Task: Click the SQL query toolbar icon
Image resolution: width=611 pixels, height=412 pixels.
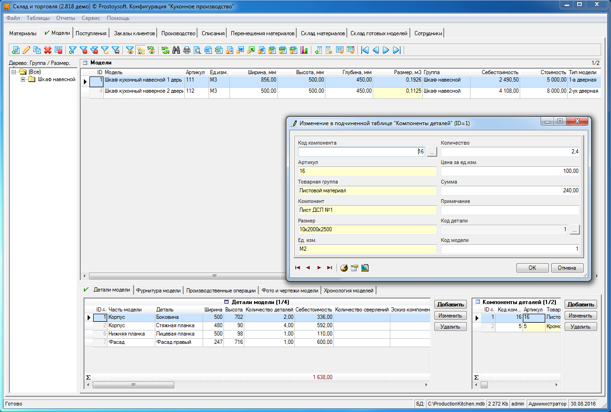Action: pyautogui.click(x=151, y=50)
